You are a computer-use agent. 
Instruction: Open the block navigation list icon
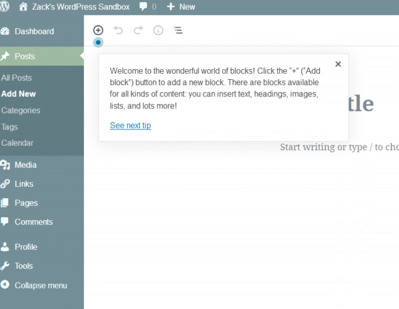(x=178, y=31)
